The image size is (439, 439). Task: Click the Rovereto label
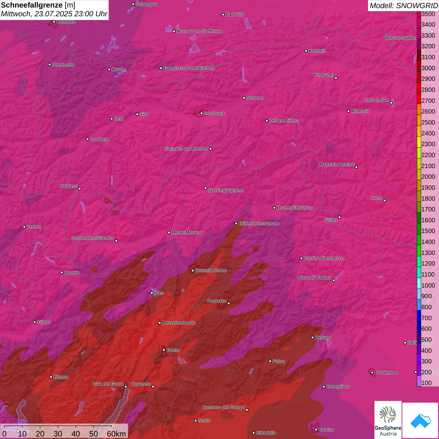click(x=141, y=384)
